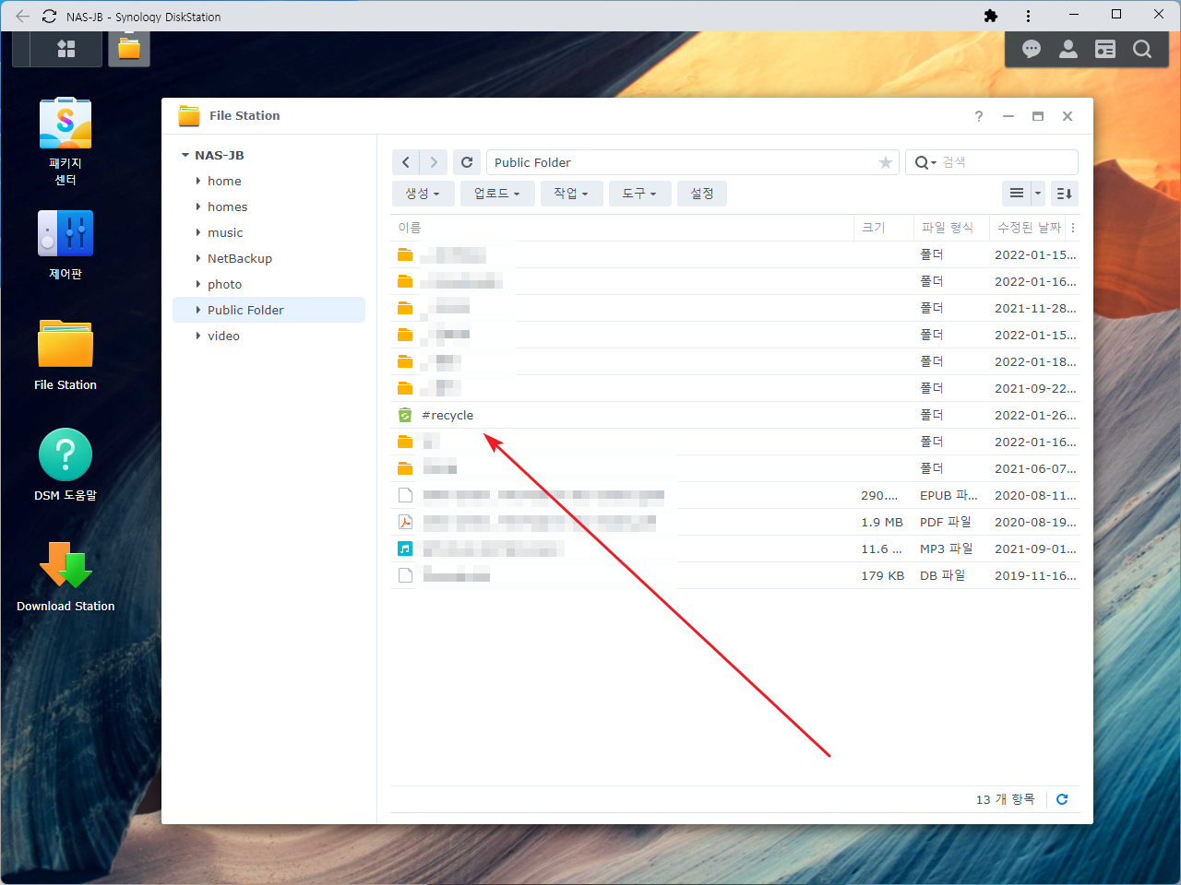
Task: Open column options three-dot menu
Action: click(x=1073, y=228)
